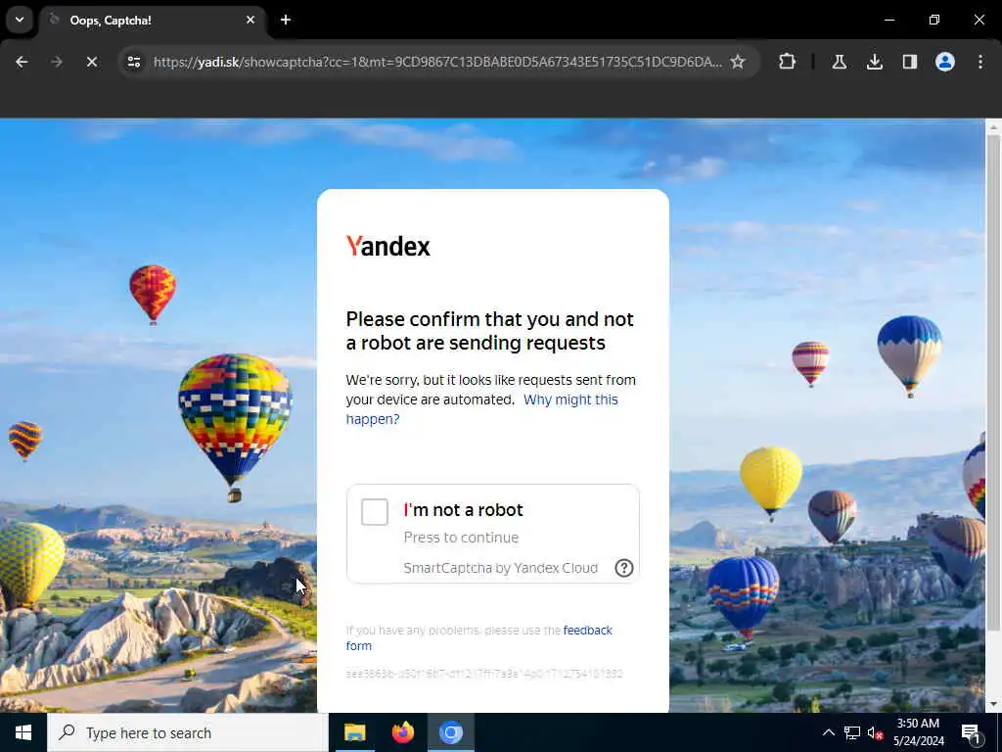The width and height of the screenshot is (1002, 752).
Task: Go back to the previous page
Action: tap(22, 62)
